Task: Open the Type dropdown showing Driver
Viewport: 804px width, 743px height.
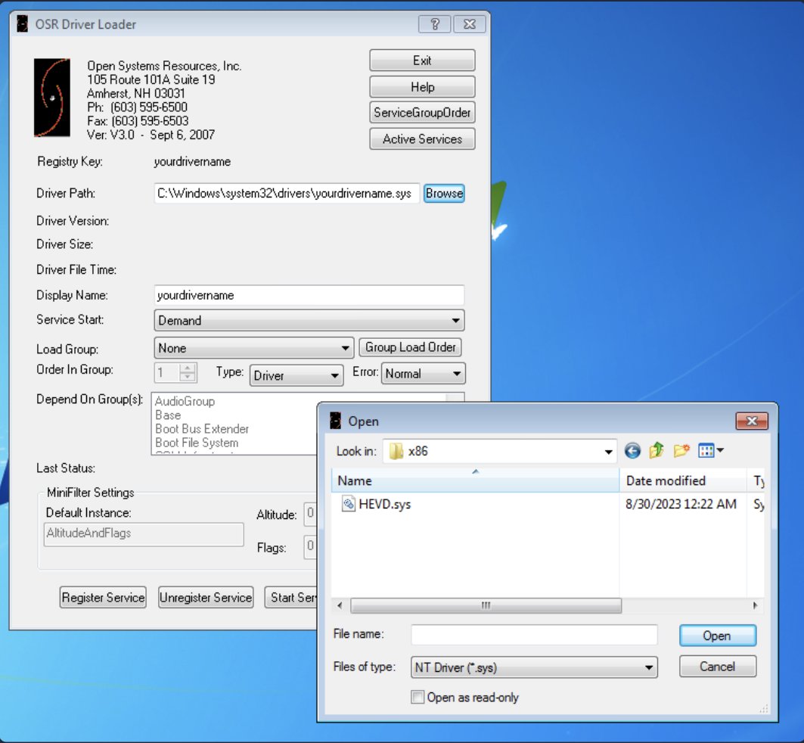Action: [296, 375]
